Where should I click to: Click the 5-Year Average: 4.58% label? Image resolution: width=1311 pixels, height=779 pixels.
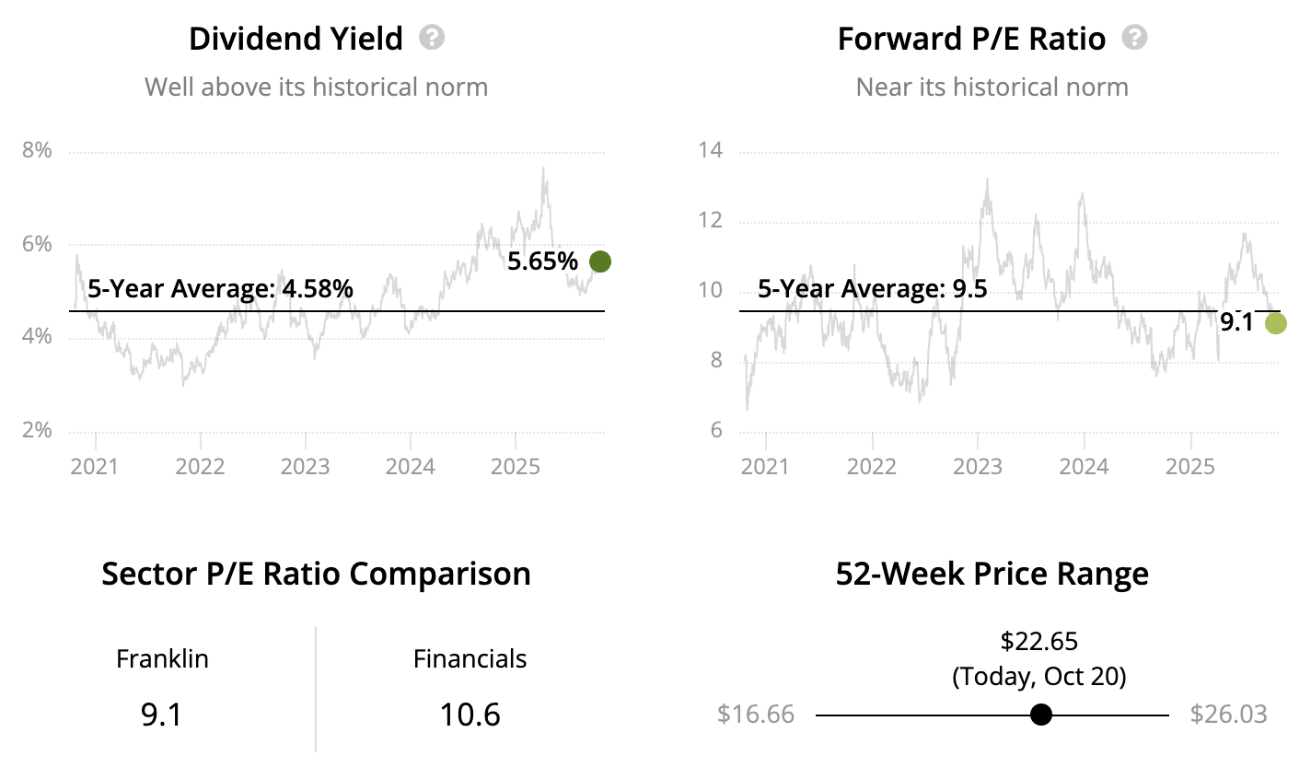click(220, 289)
